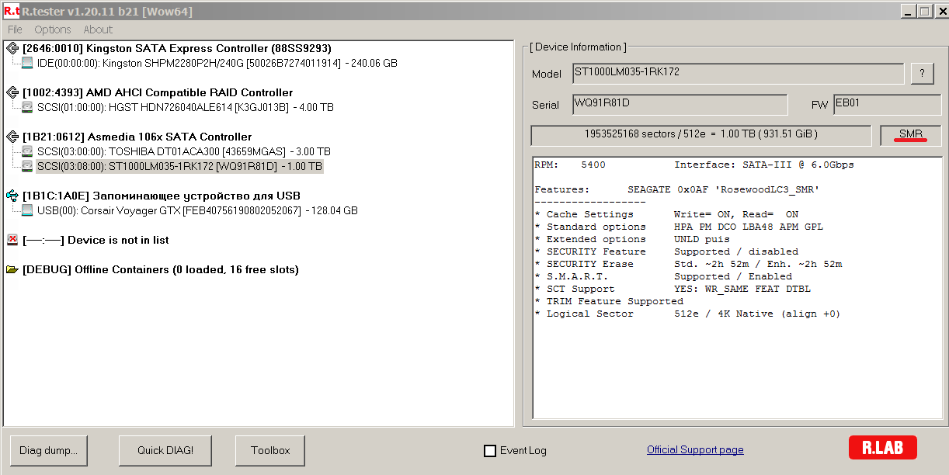Open the Options menu
The width and height of the screenshot is (949, 475).
coord(53,29)
